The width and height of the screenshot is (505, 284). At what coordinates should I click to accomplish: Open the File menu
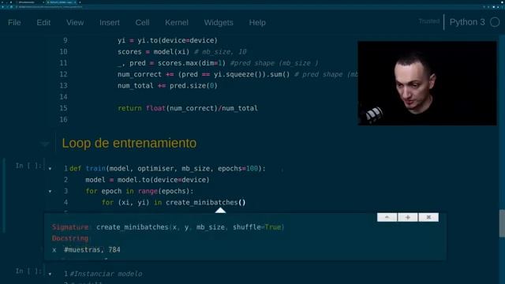click(x=14, y=23)
